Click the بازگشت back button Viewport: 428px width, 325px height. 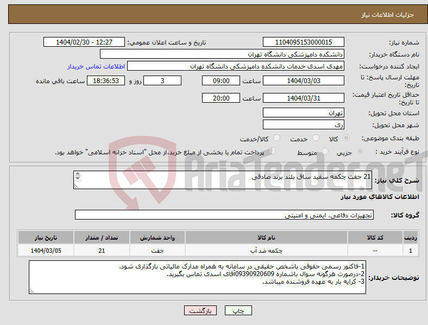pyautogui.click(x=200, y=310)
